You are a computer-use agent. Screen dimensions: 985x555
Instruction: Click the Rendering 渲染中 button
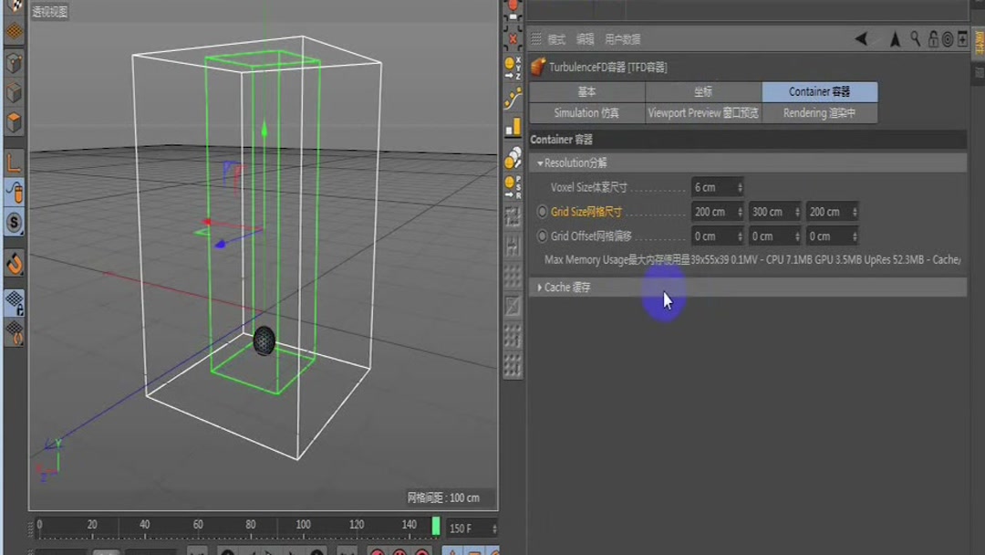click(819, 112)
